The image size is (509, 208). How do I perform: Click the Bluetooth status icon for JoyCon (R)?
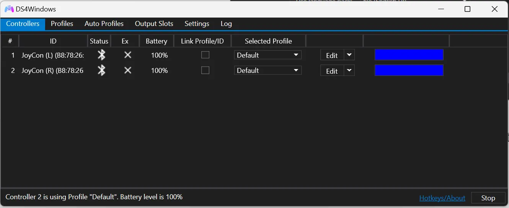click(101, 70)
